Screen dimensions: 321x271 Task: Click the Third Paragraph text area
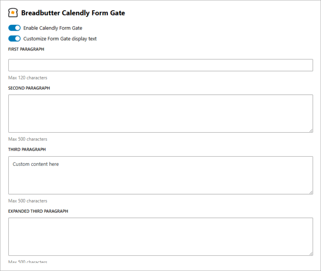click(x=160, y=179)
